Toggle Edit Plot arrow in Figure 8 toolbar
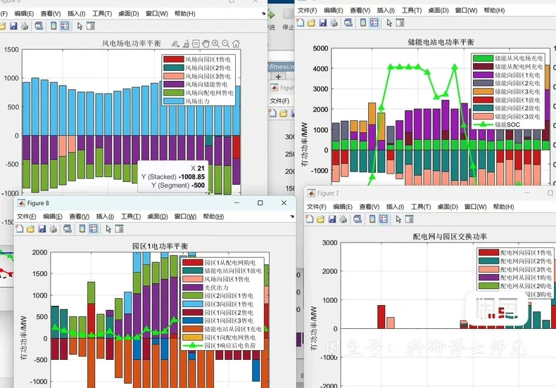 [x=108, y=228]
